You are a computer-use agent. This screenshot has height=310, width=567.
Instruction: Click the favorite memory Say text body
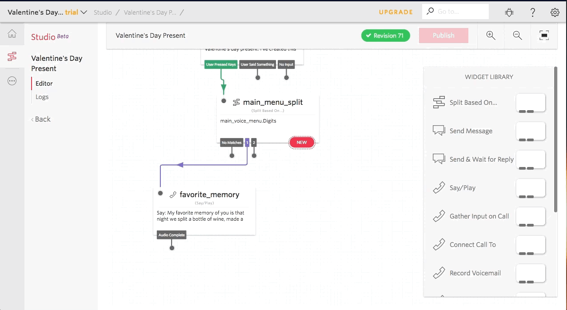point(200,216)
